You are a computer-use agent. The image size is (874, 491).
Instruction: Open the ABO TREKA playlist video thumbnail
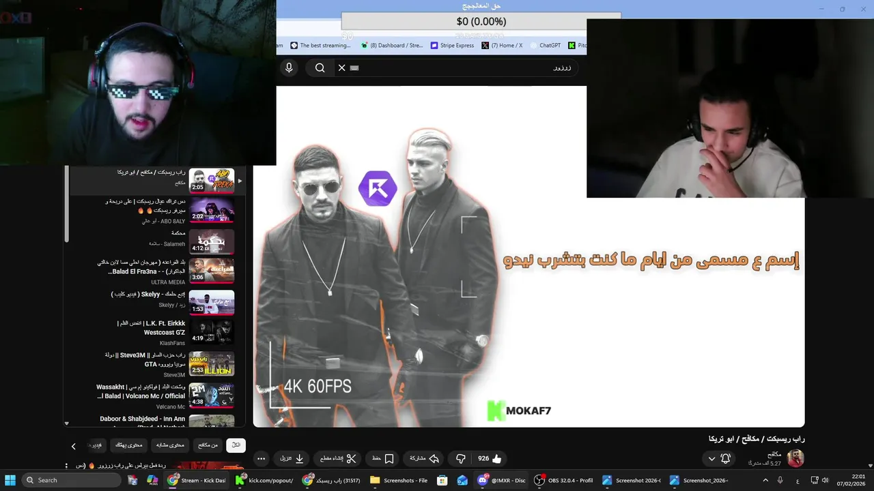pos(212,181)
